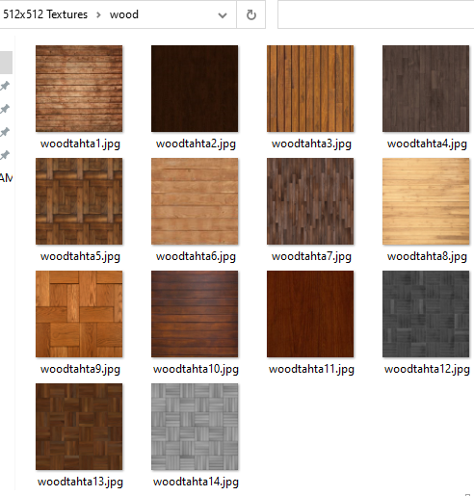Select the woodtahta13.jpg thumbnail
The image size is (474, 496).
[x=79, y=427]
